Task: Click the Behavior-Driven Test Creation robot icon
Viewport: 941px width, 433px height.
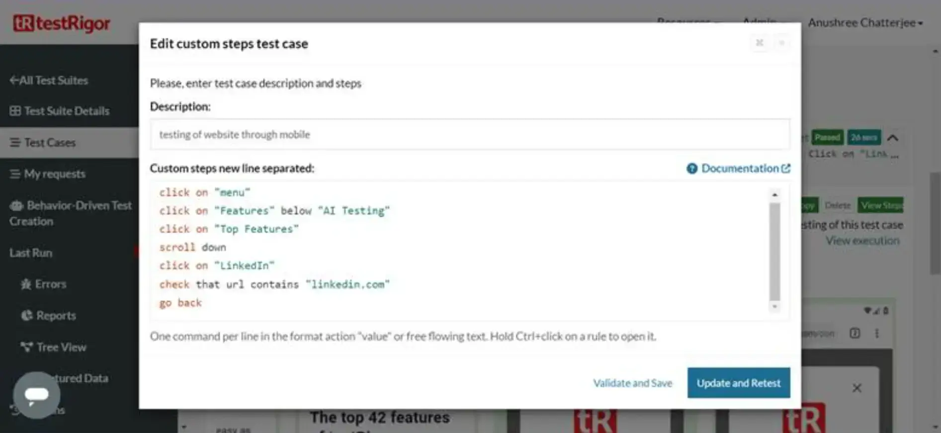Action: (16, 206)
